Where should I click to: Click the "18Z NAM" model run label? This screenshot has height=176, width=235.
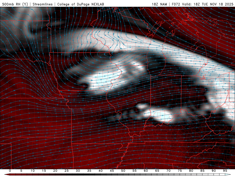point(159,4)
